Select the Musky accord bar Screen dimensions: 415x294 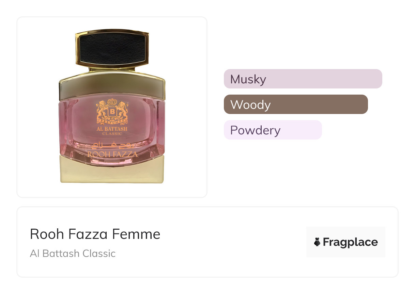click(303, 79)
